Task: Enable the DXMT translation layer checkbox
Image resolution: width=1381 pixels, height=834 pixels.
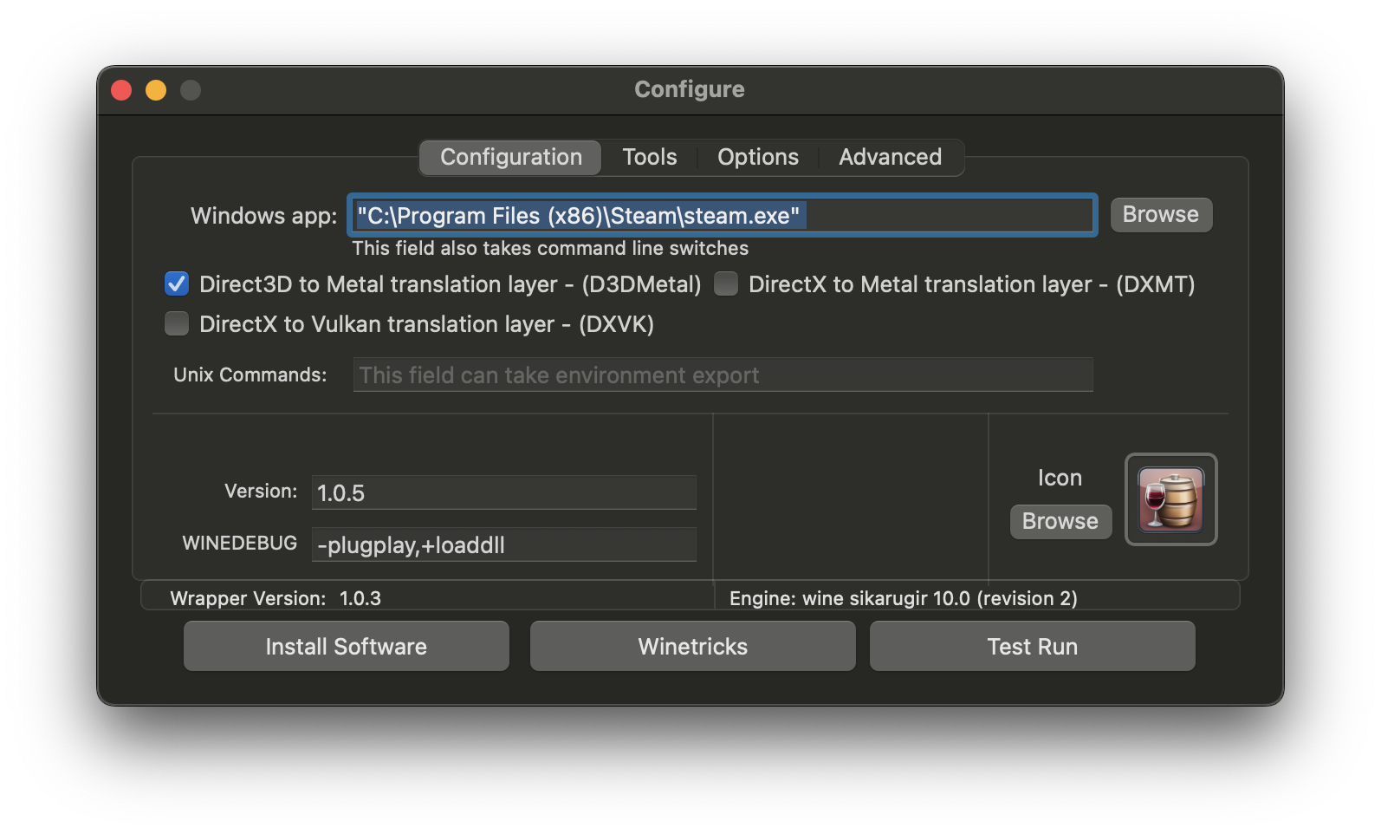Action: pos(726,283)
